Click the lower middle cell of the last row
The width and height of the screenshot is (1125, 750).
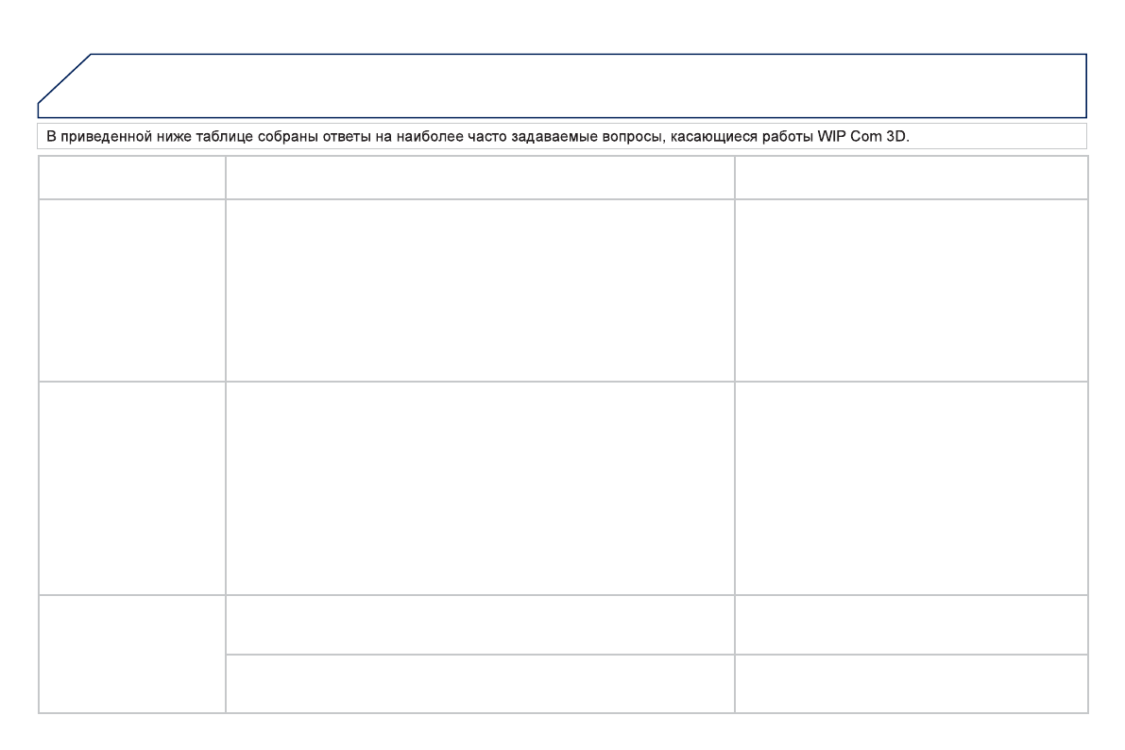(x=480, y=683)
